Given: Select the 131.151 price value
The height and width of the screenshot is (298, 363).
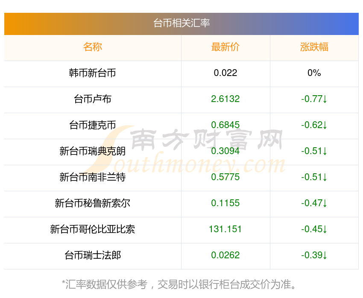Looking at the screenshot, I should pyautogui.click(x=225, y=229).
